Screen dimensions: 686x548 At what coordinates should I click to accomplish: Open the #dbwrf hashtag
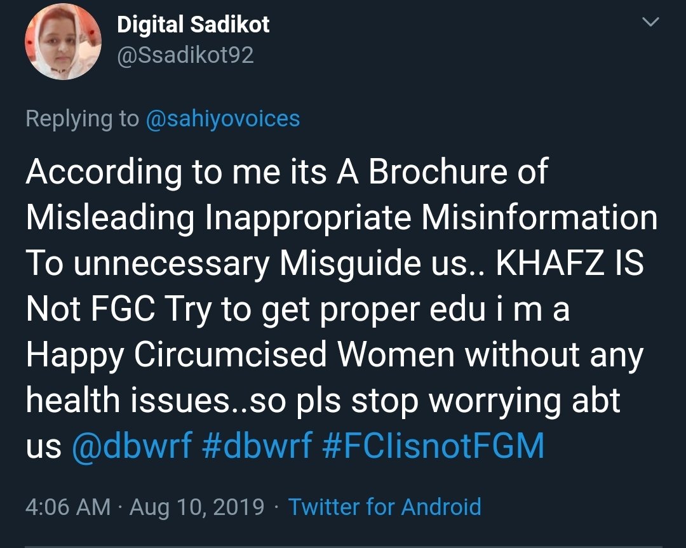coord(257,446)
